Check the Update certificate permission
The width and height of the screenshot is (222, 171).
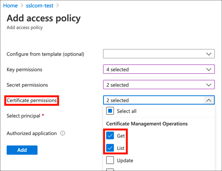[110, 160]
